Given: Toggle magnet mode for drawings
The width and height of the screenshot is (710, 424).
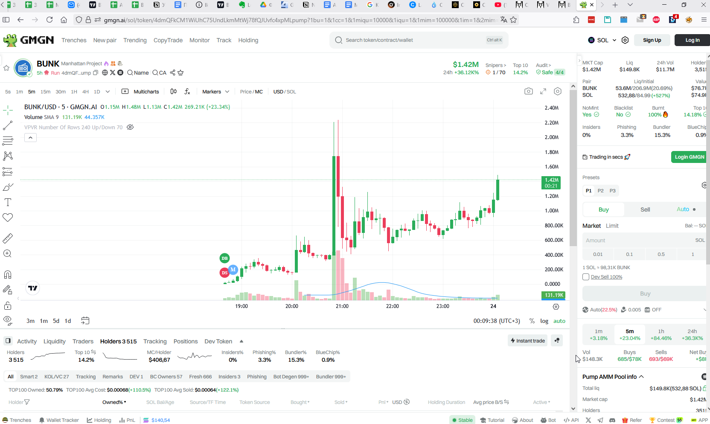Looking at the screenshot, I should pos(8,274).
